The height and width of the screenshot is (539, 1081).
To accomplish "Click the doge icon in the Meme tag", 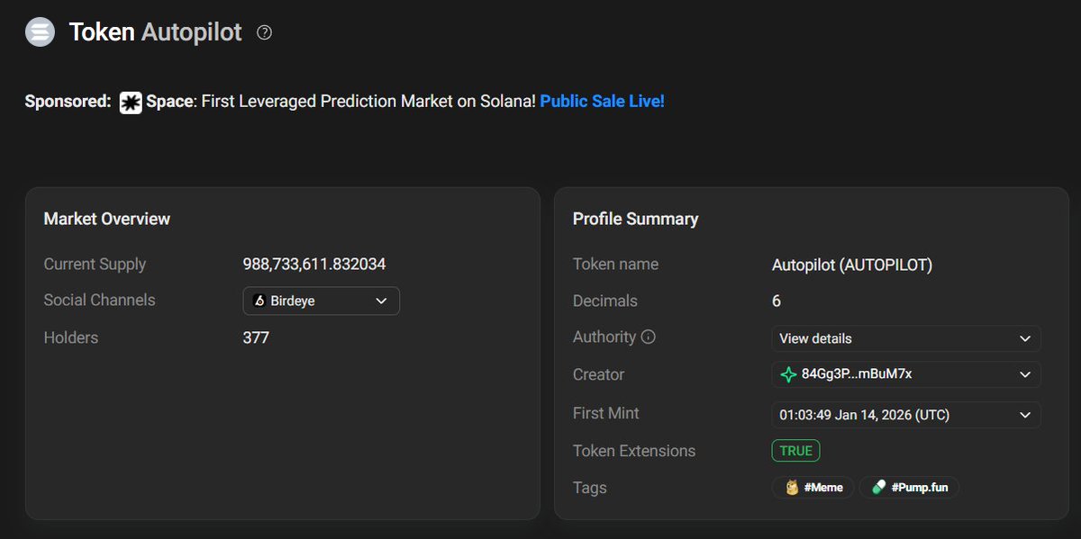I will (x=793, y=488).
